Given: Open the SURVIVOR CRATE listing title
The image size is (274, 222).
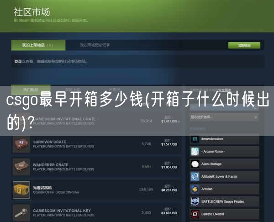Looking at the screenshot, I should (49, 142).
